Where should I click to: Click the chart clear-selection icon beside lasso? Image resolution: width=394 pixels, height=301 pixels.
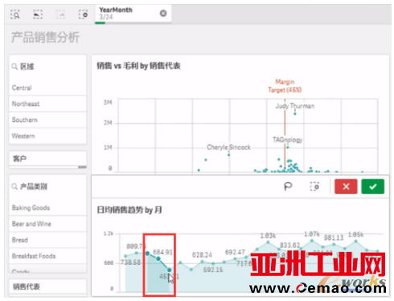(314, 186)
